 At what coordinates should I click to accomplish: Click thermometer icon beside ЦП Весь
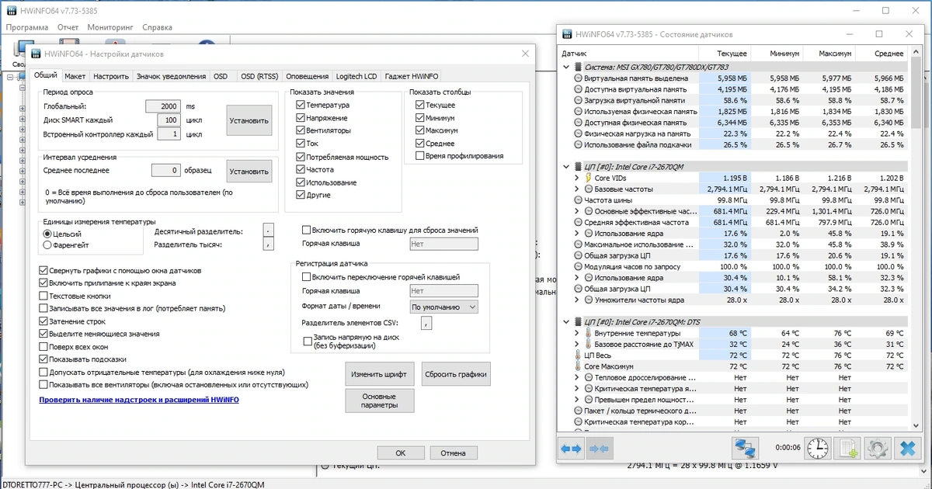[578, 355]
